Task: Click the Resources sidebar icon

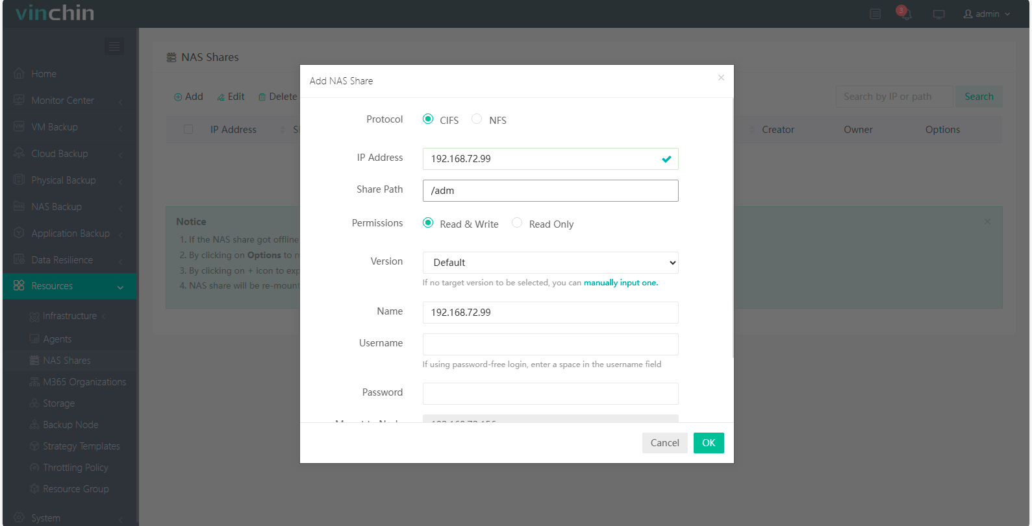Action: coord(19,285)
